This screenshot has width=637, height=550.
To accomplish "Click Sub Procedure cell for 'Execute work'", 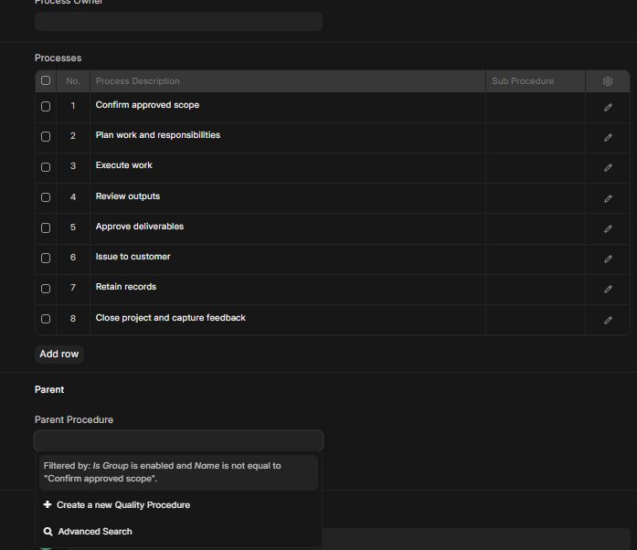I will (535, 167).
